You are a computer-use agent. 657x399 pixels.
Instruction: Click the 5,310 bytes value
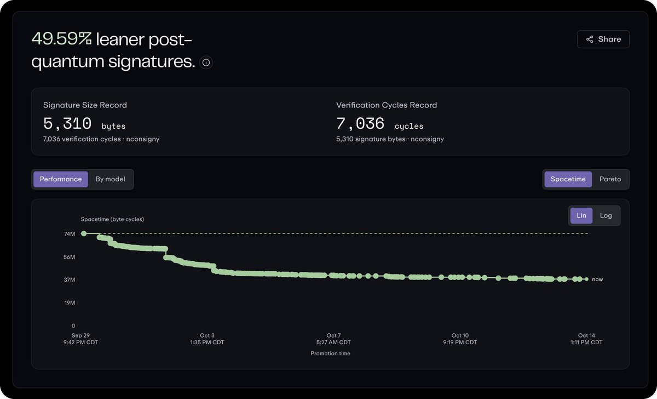tap(84, 124)
